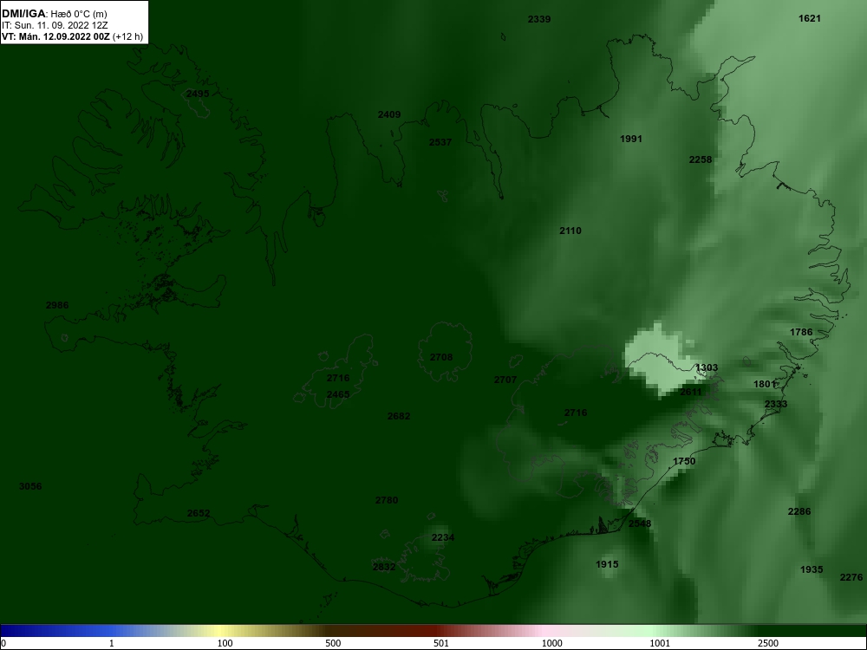Select the 1786 height label
This screenshot has width=867, height=650.
[x=801, y=332]
